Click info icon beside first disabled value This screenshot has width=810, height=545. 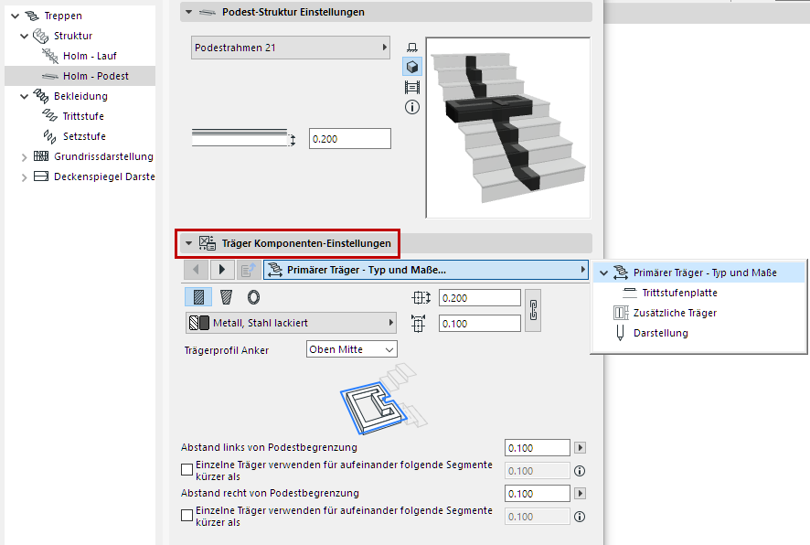coord(580,471)
